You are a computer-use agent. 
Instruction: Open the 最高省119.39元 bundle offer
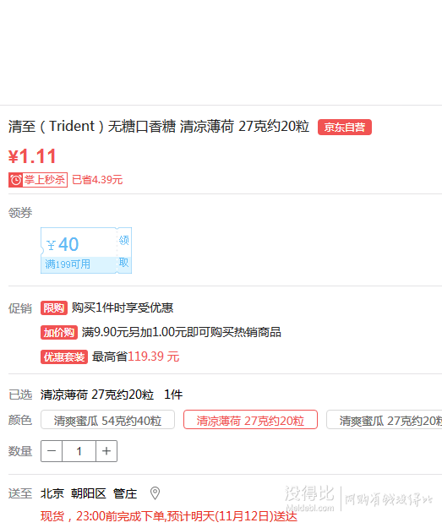[x=136, y=357]
